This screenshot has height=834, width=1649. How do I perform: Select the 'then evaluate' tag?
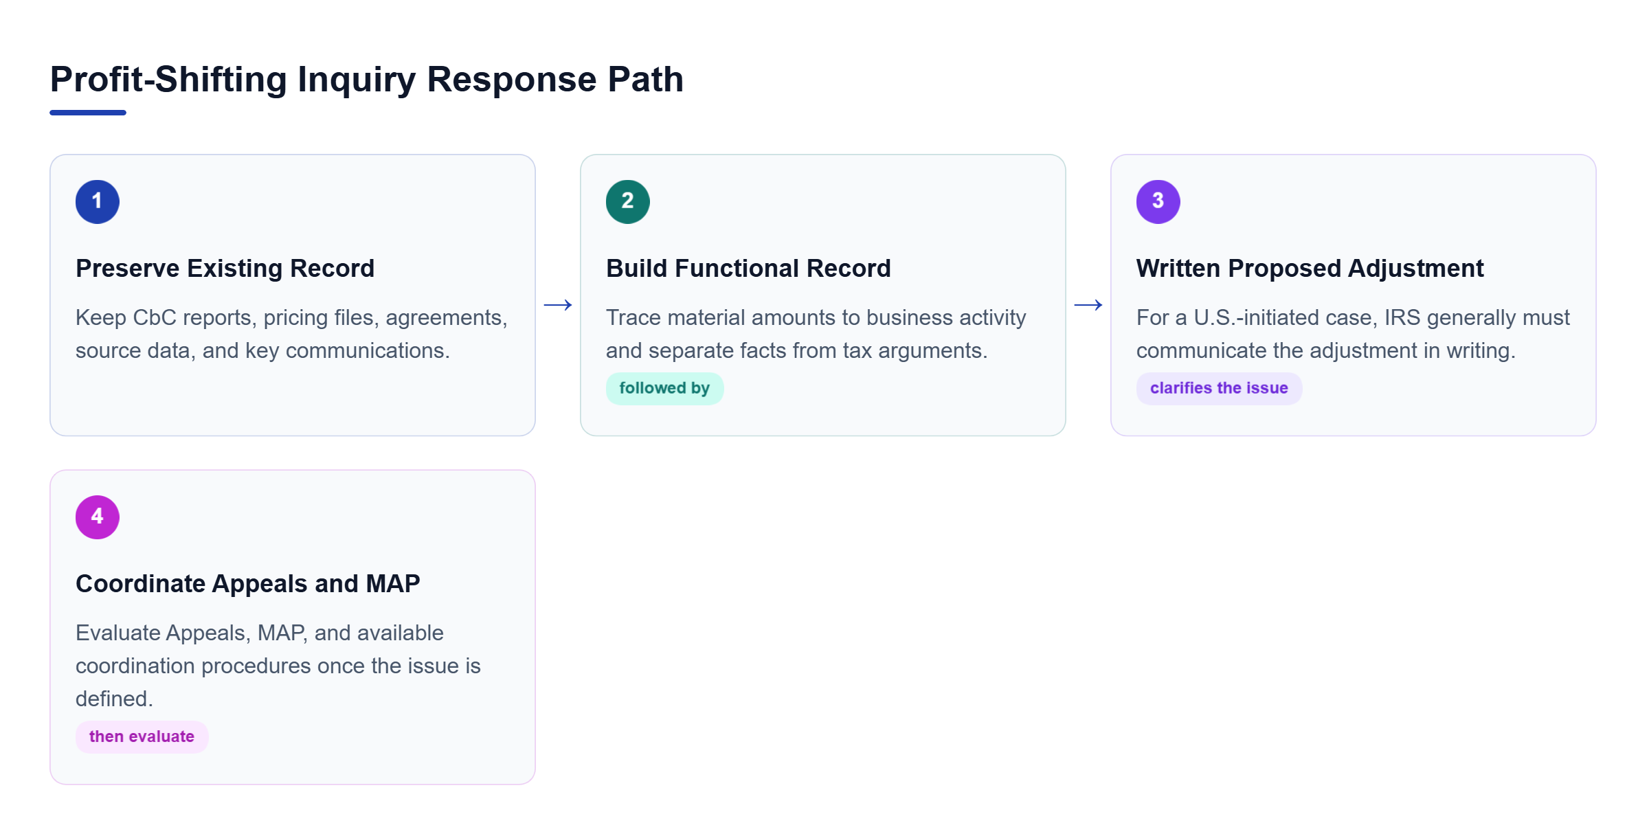tap(142, 736)
